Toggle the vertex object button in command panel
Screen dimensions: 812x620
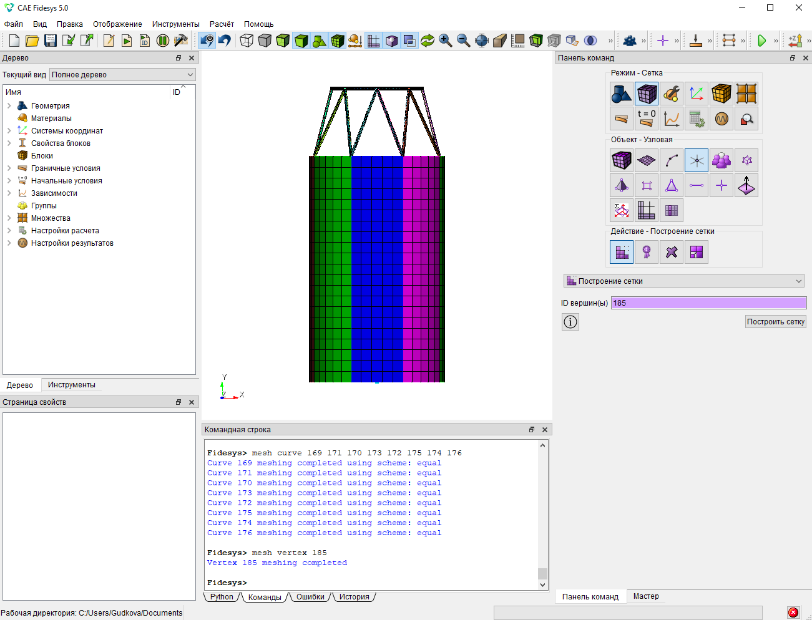pos(697,160)
